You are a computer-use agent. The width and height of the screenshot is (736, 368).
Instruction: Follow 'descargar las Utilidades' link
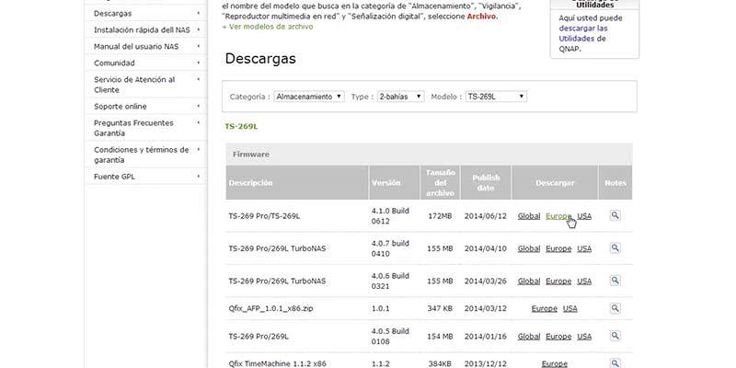point(583,33)
